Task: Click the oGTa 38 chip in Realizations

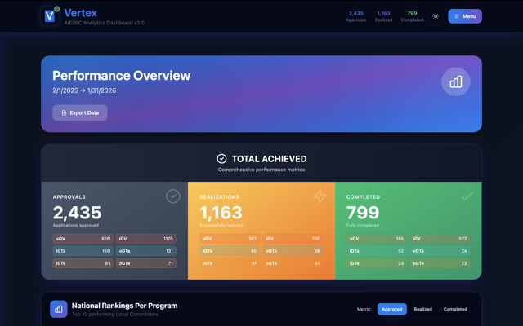Action: [x=293, y=251]
